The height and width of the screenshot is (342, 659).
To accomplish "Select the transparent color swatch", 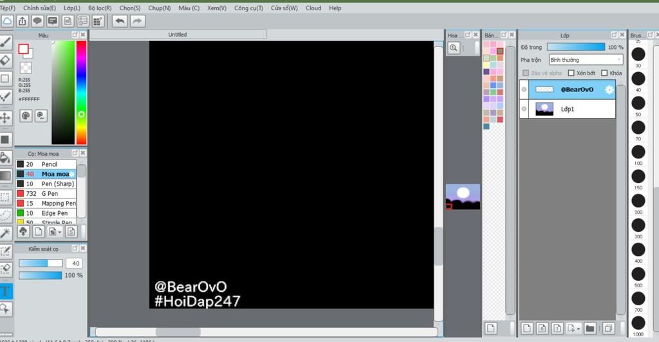I will [x=26, y=68].
